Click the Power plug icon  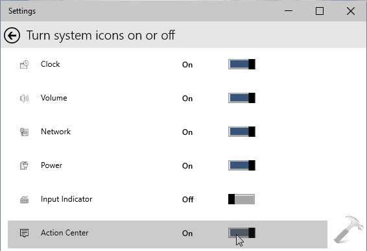(x=24, y=166)
